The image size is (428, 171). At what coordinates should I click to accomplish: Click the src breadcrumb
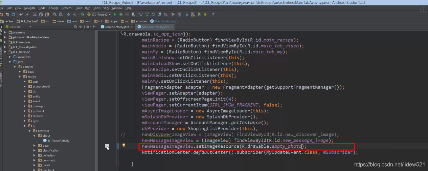(x=45, y=21)
